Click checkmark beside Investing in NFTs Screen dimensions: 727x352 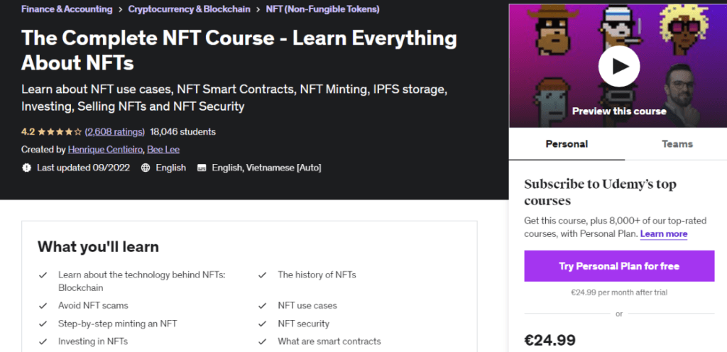click(x=43, y=342)
